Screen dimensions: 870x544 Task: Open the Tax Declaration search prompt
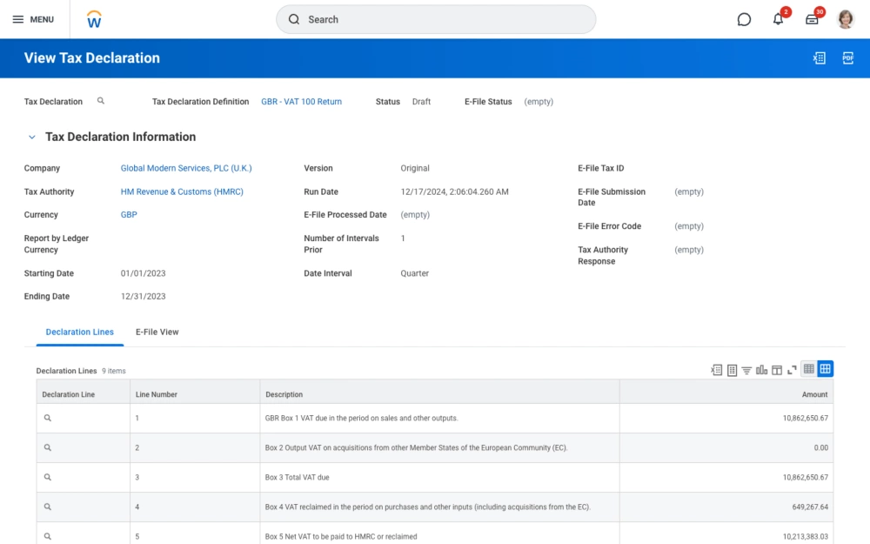[101, 101]
